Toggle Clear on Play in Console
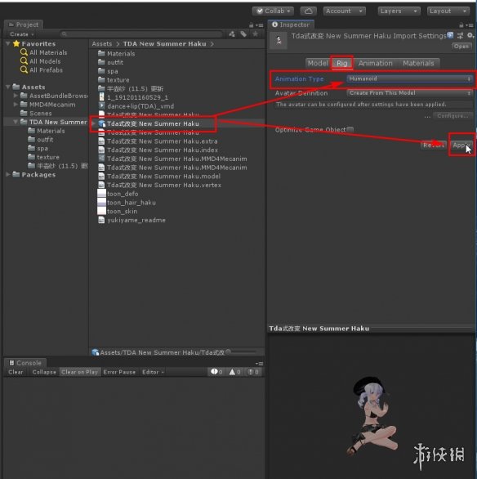Screen dimensions: 477x479 (x=79, y=372)
